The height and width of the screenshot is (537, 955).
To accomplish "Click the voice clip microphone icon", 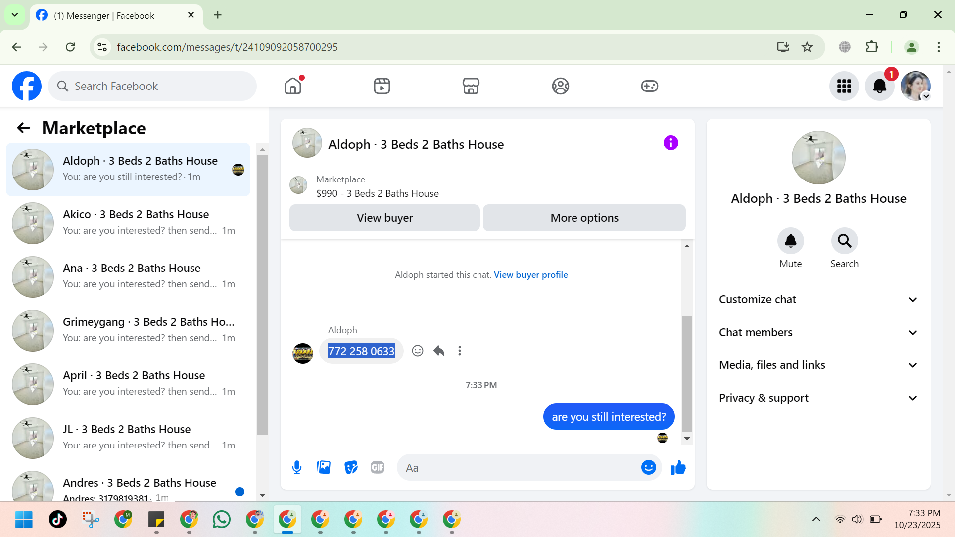I will 297,467.
